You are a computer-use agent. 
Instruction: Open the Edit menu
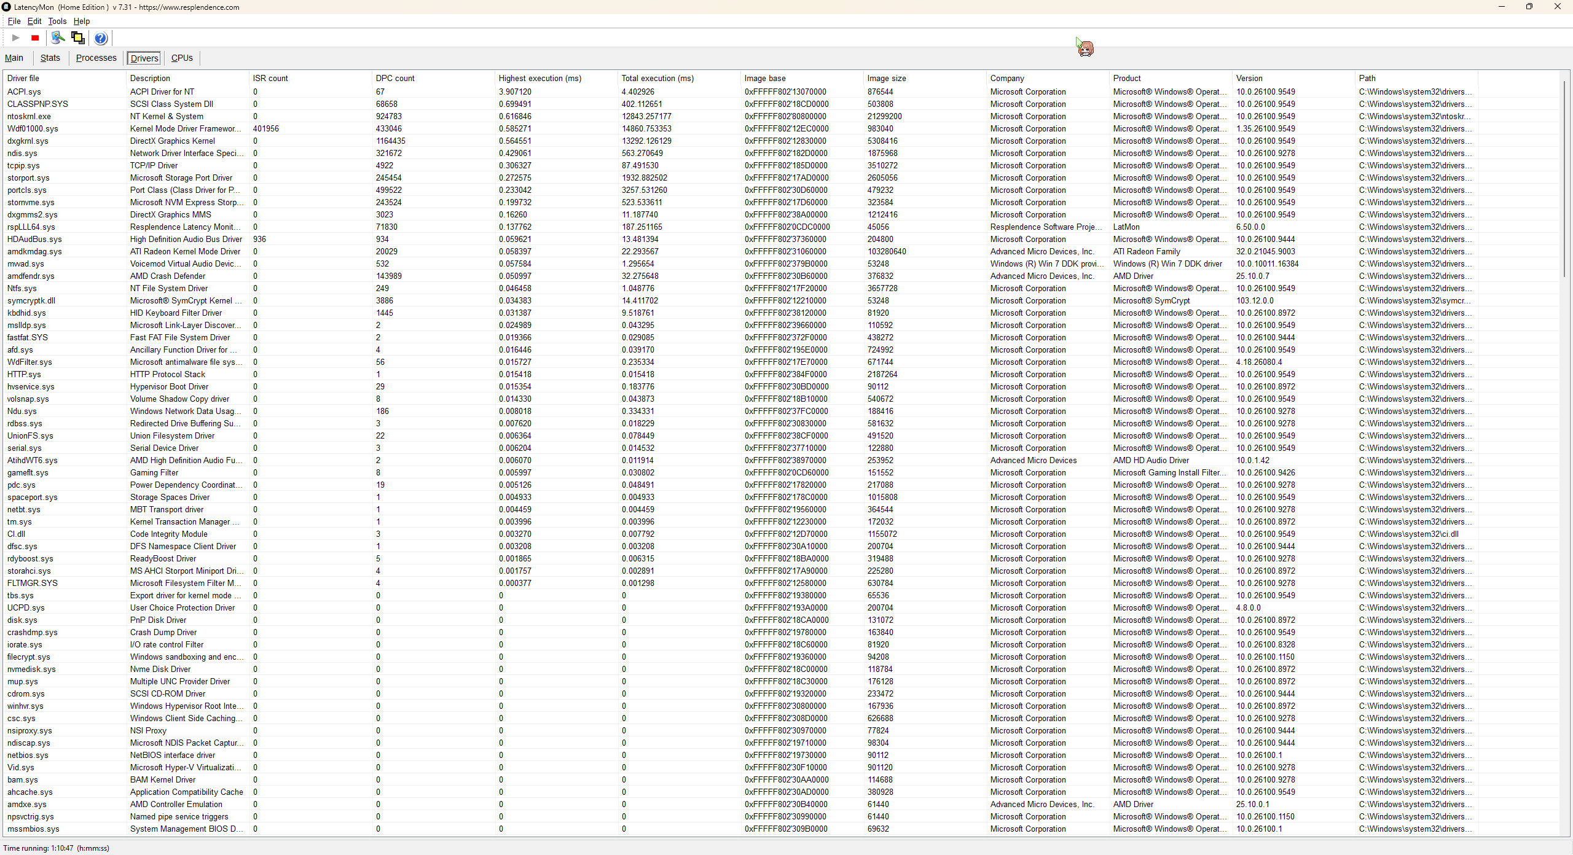point(34,21)
